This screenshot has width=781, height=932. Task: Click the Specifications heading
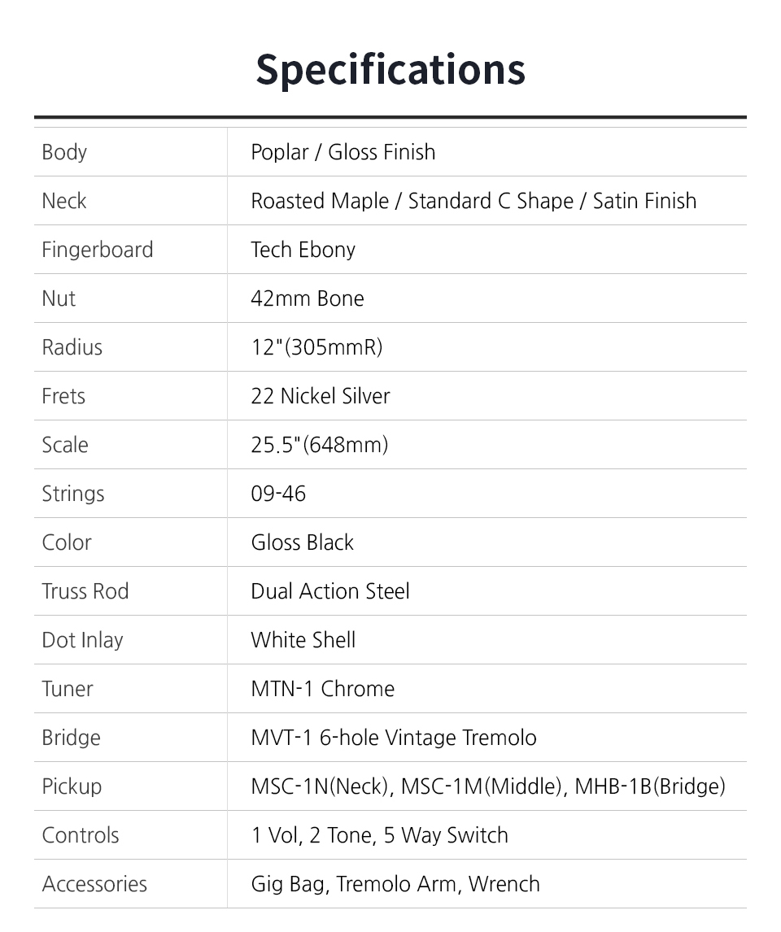pyautogui.click(x=390, y=70)
